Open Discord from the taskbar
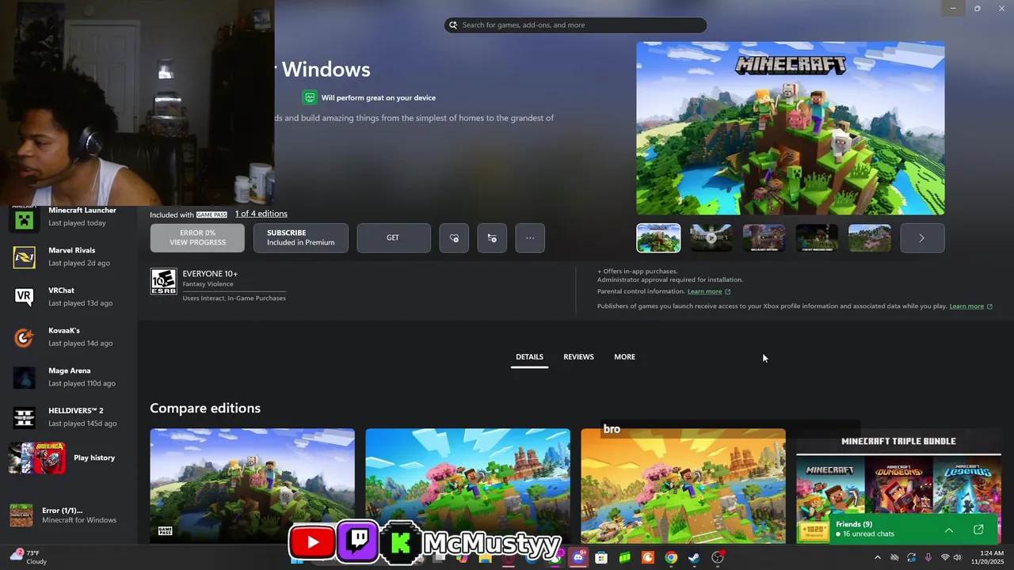This screenshot has width=1014, height=570. (x=578, y=557)
